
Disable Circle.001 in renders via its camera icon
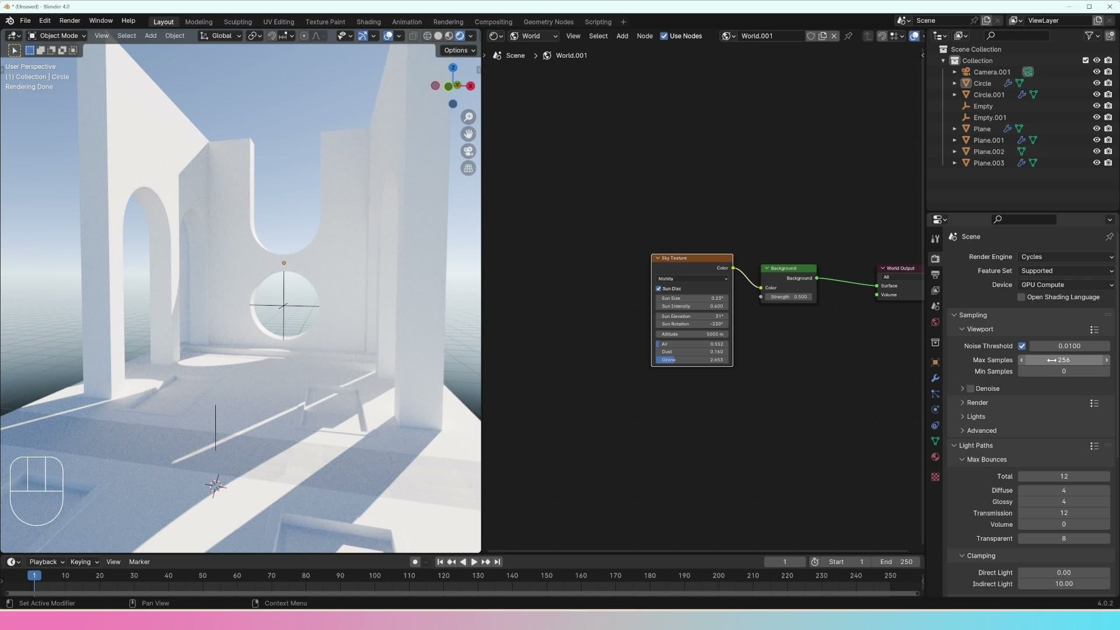tap(1108, 94)
